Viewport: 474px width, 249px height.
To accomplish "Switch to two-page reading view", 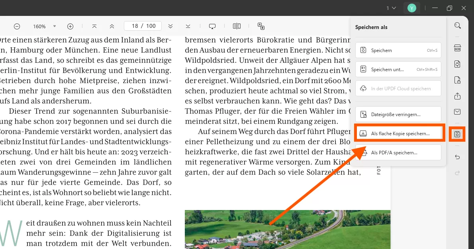I will click(237, 26).
